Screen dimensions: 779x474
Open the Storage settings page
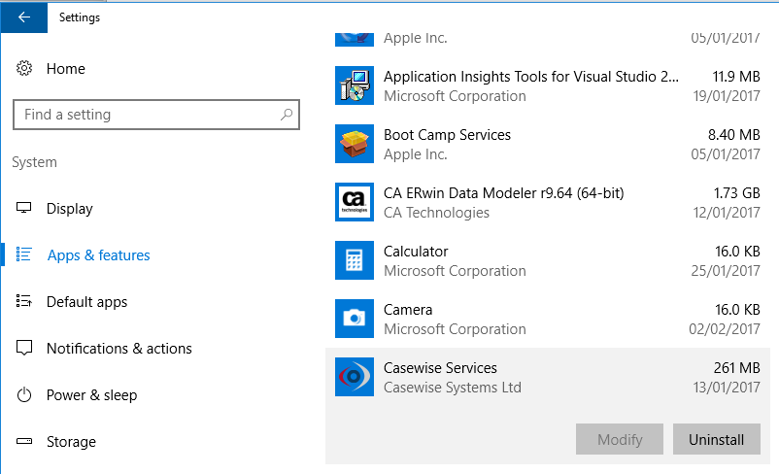(x=71, y=442)
